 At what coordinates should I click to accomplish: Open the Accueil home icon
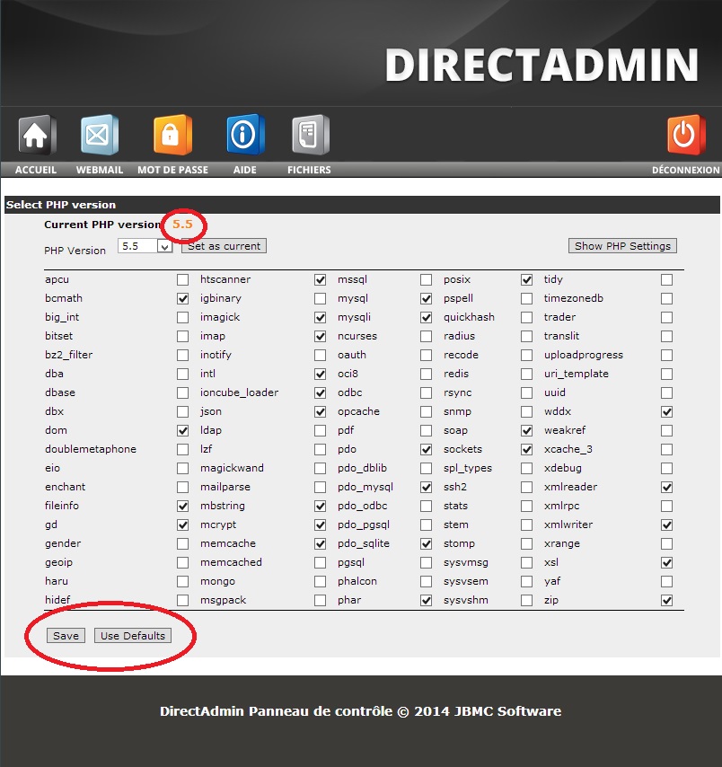click(x=37, y=135)
